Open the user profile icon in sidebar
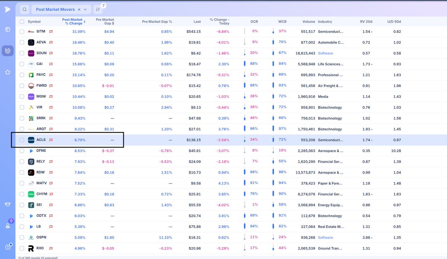 point(7,225)
